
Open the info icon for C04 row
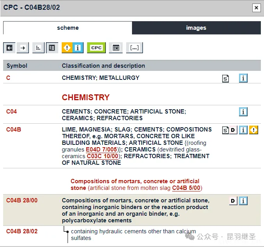[243, 112]
